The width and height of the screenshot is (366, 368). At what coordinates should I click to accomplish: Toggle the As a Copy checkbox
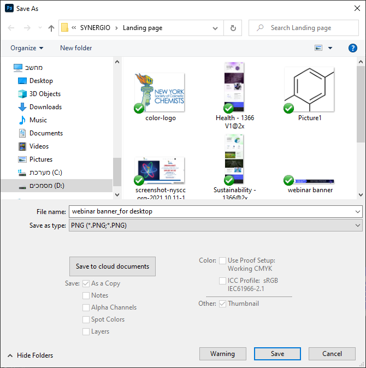86,283
